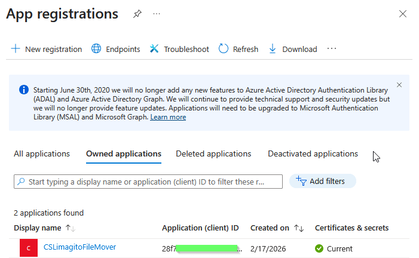Click the Add filters button
419x258 pixels.
323,181
